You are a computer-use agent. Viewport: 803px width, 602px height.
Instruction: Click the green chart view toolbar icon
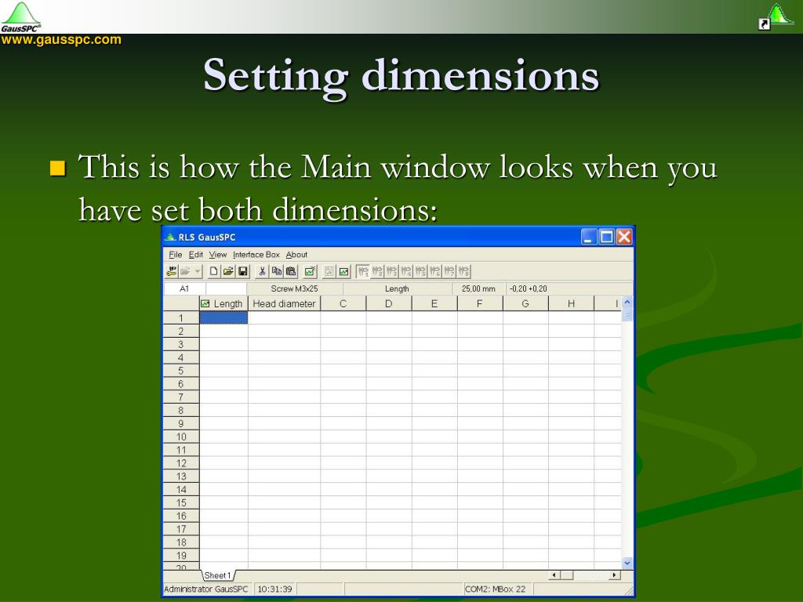pyautogui.click(x=343, y=271)
